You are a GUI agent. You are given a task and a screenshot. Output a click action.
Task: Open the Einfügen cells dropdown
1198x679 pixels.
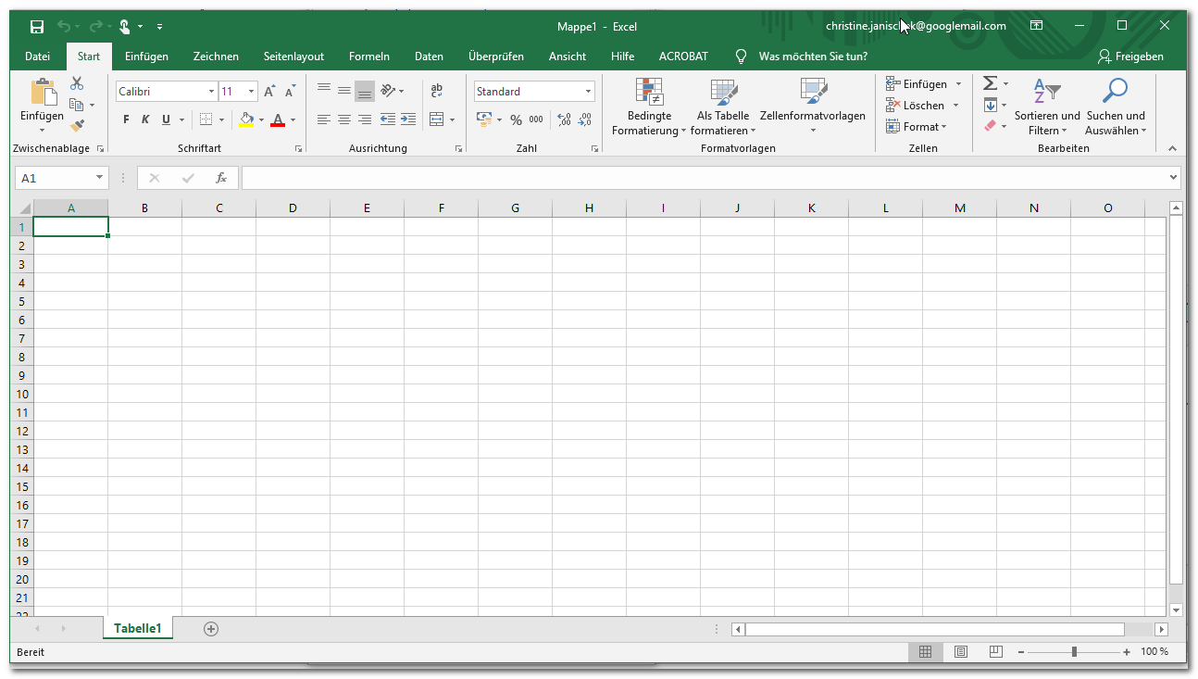click(x=958, y=84)
